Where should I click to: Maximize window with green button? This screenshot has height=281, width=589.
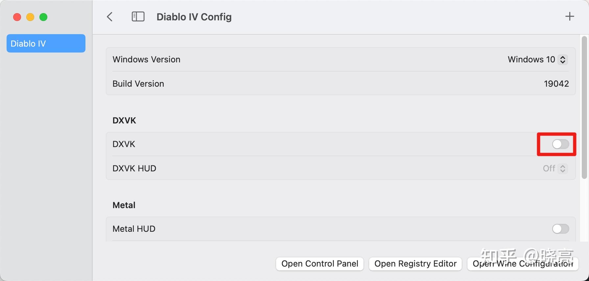coord(43,17)
